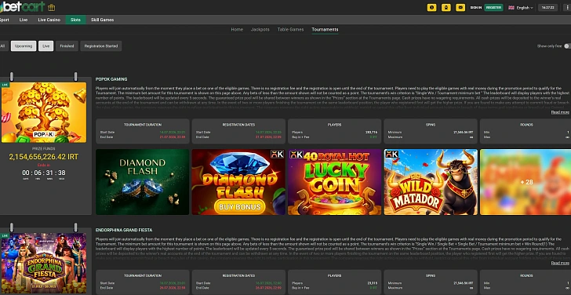The width and height of the screenshot is (571, 295).
Task: Click Endorphina Registration Dates card
Action: [x=238, y=282]
